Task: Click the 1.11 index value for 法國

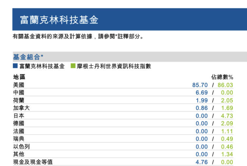Action: (x=227, y=131)
